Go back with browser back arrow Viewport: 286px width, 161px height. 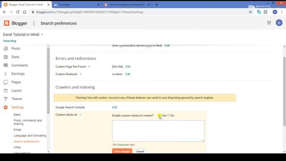tap(4, 12)
